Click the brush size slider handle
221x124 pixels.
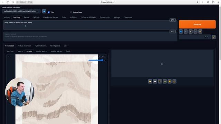(x=102, y=60)
